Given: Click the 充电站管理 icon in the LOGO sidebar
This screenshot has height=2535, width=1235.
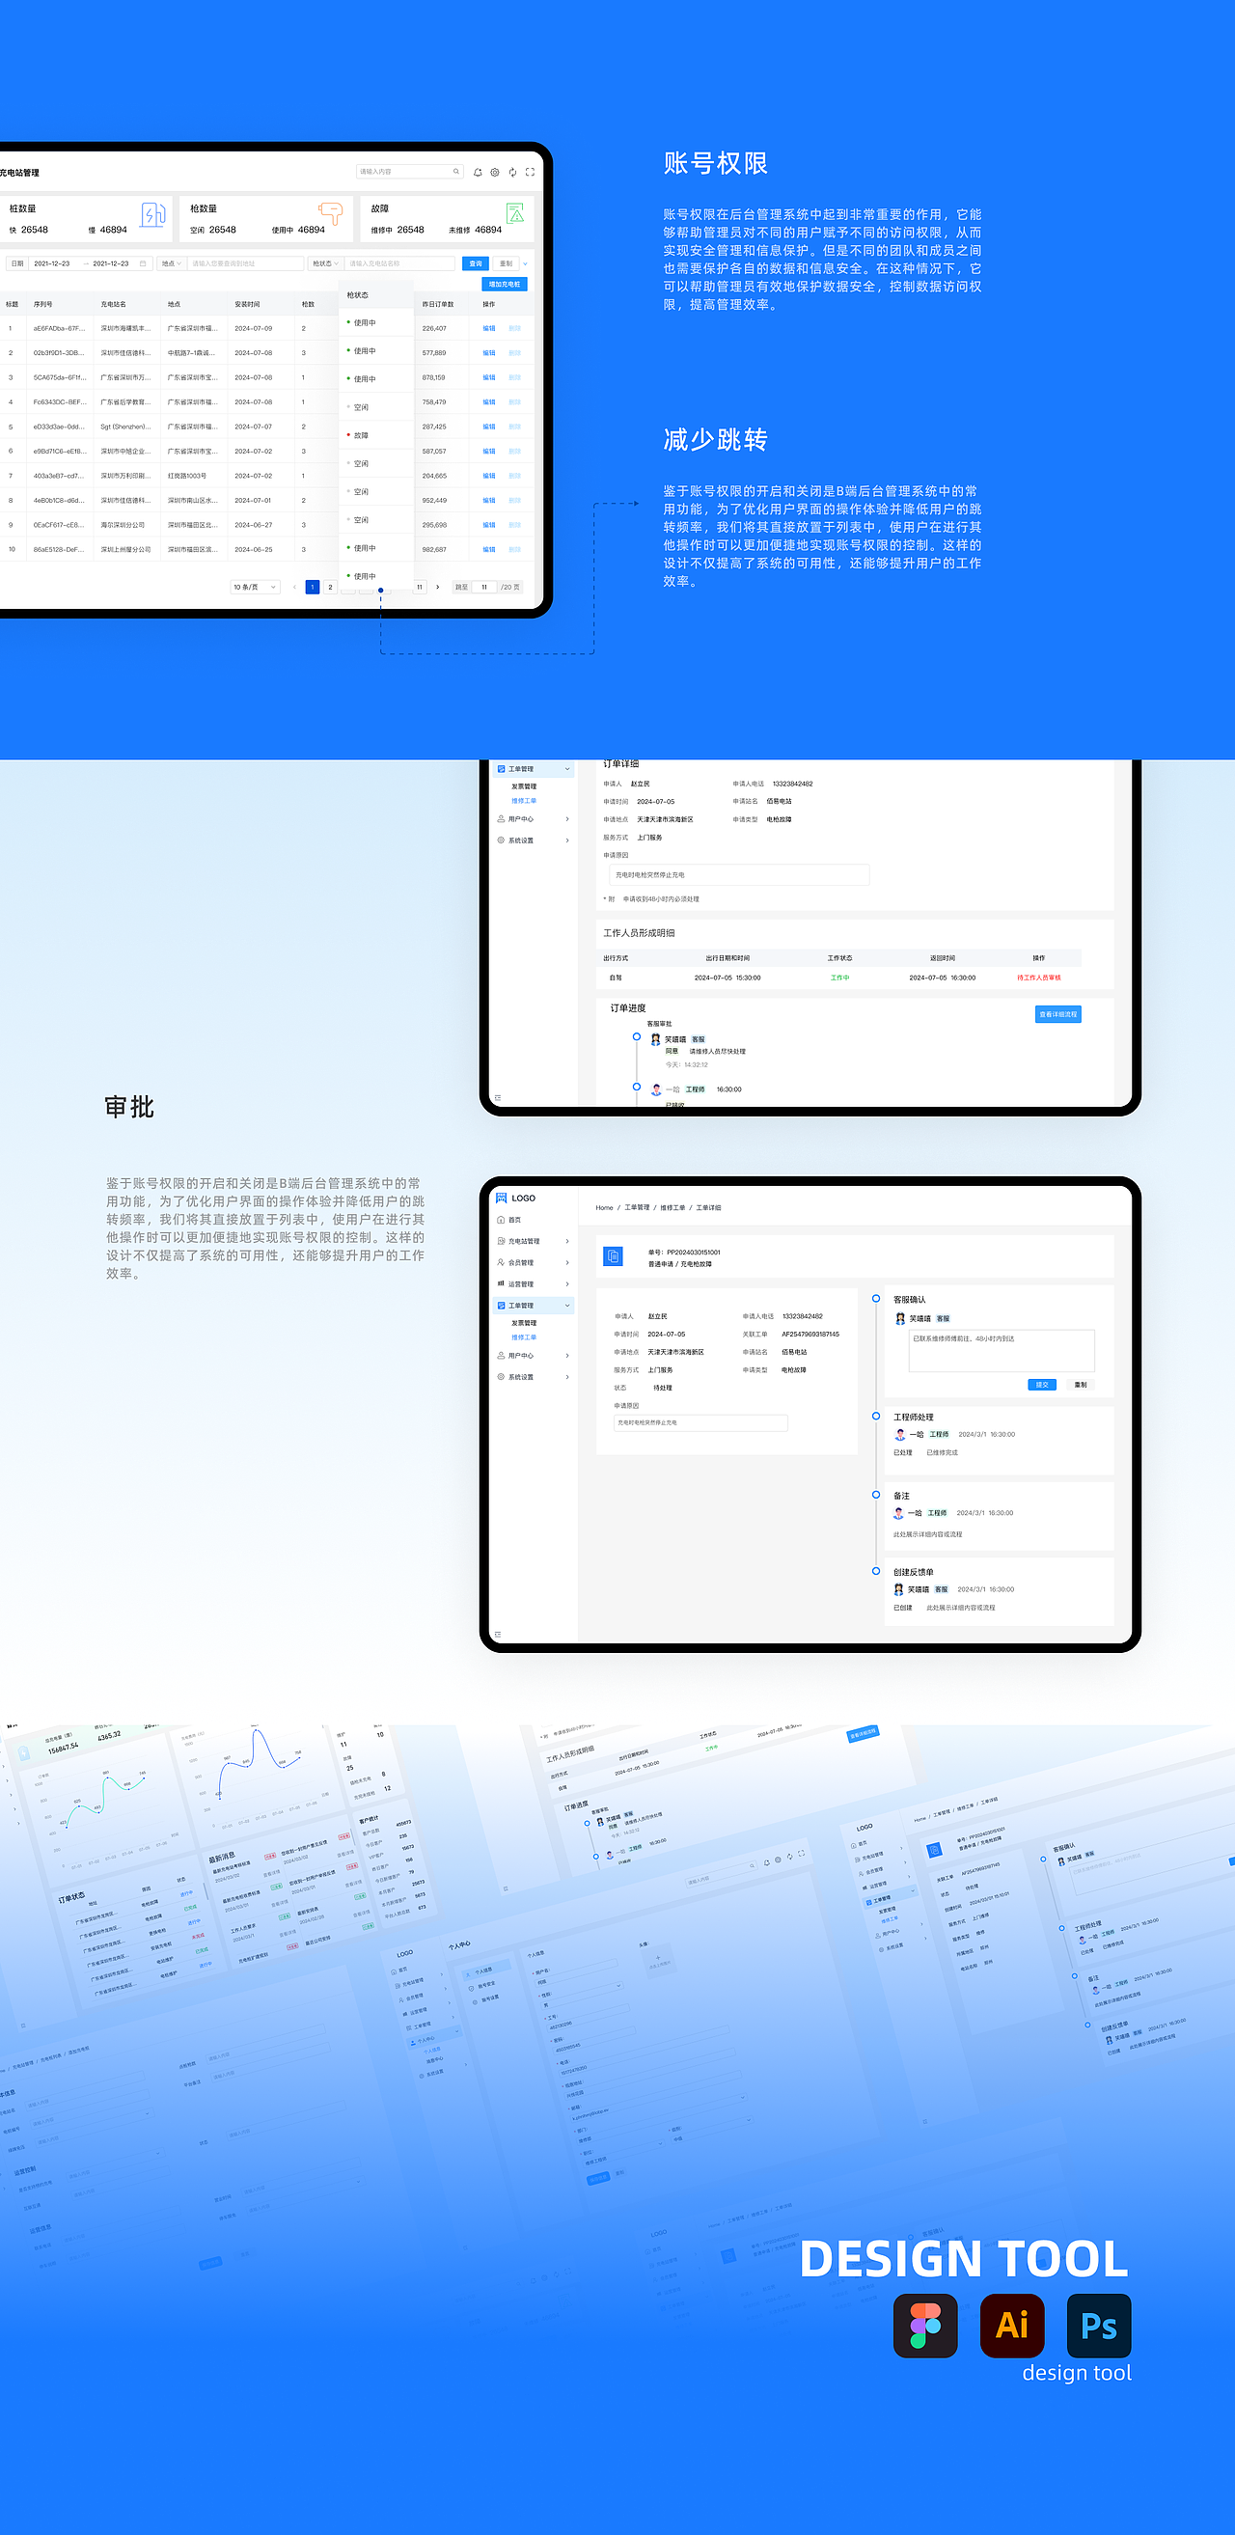Looking at the screenshot, I should pyautogui.click(x=501, y=1241).
